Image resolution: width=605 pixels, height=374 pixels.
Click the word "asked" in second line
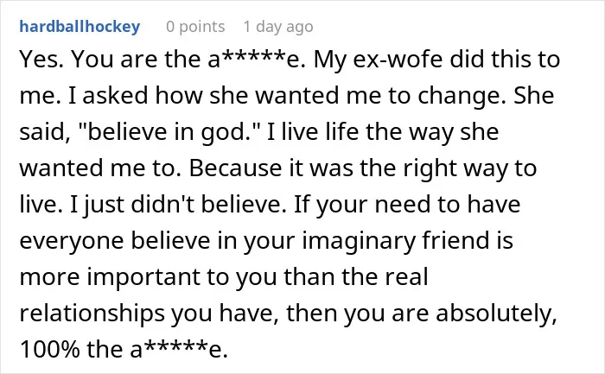click(x=115, y=96)
